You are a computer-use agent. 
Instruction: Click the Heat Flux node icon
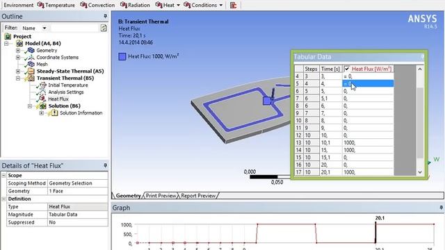42,99
